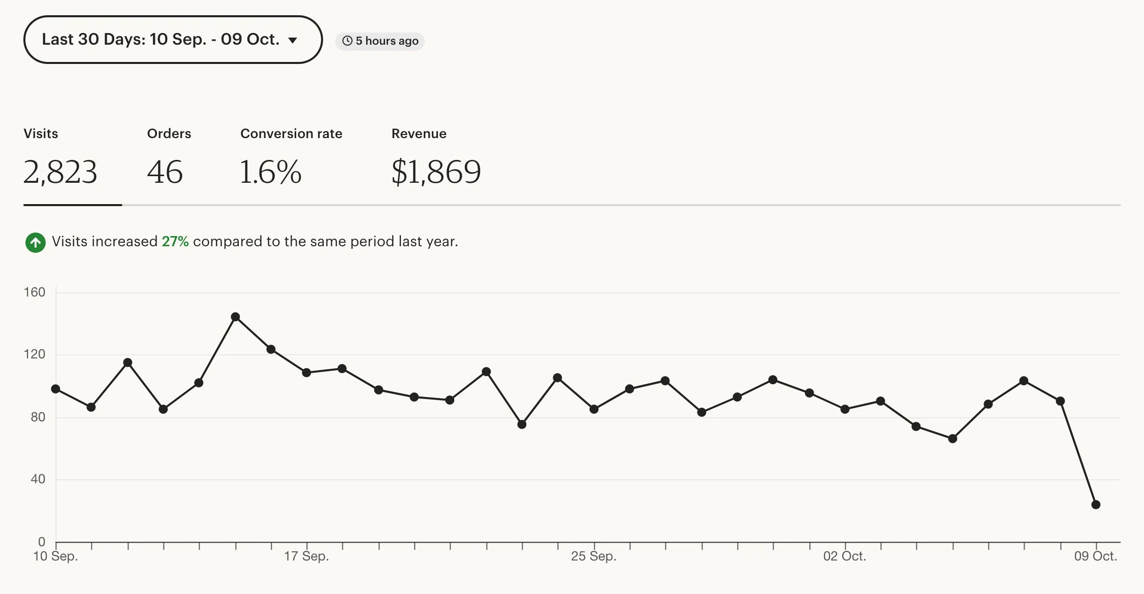This screenshot has height=594, width=1144.
Task: Select the peak data point near 16 Sep.
Action: pyautogui.click(x=235, y=317)
